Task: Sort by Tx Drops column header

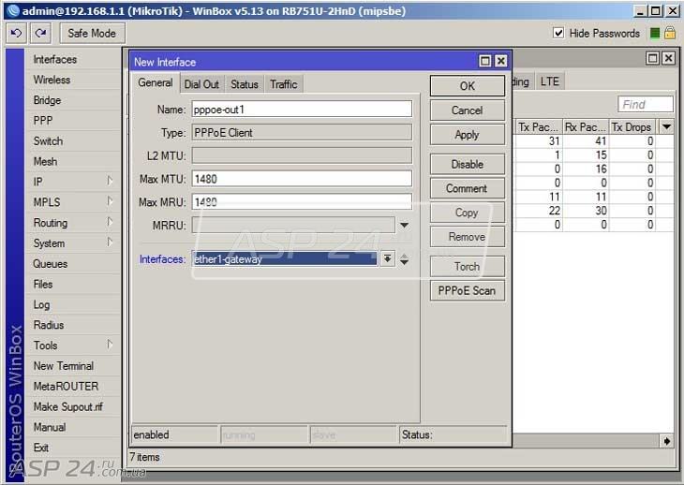Action: pos(632,126)
